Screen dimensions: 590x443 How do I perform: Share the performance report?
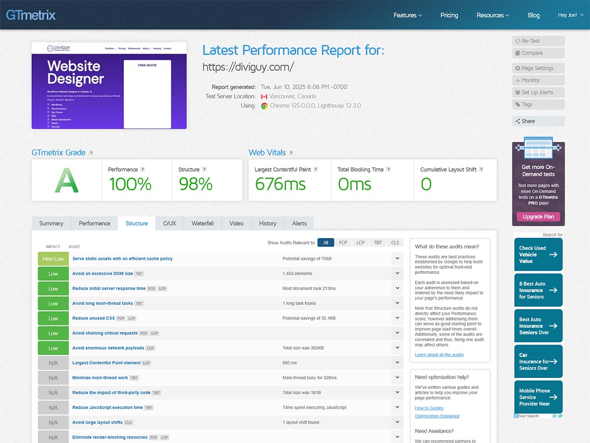(538, 121)
